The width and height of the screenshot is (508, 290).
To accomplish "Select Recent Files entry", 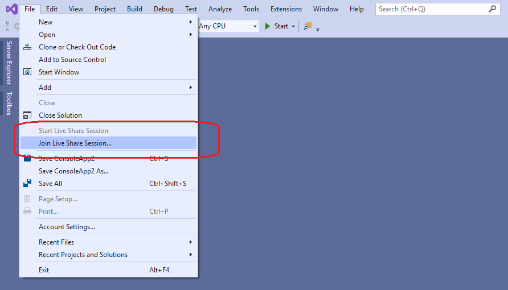I will pos(109,242).
